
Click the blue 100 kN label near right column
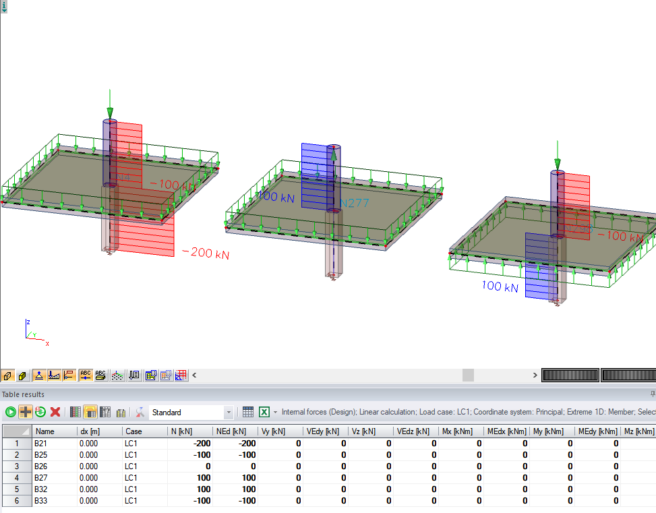point(500,286)
